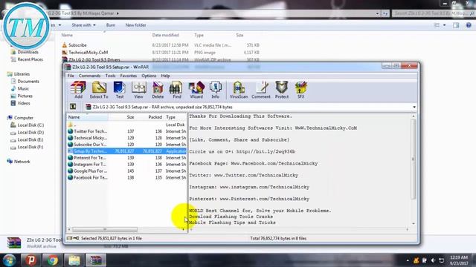Click Burn in Explorer toolbar
The height and width of the screenshot is (267, 476).
[x=111, y=25]
